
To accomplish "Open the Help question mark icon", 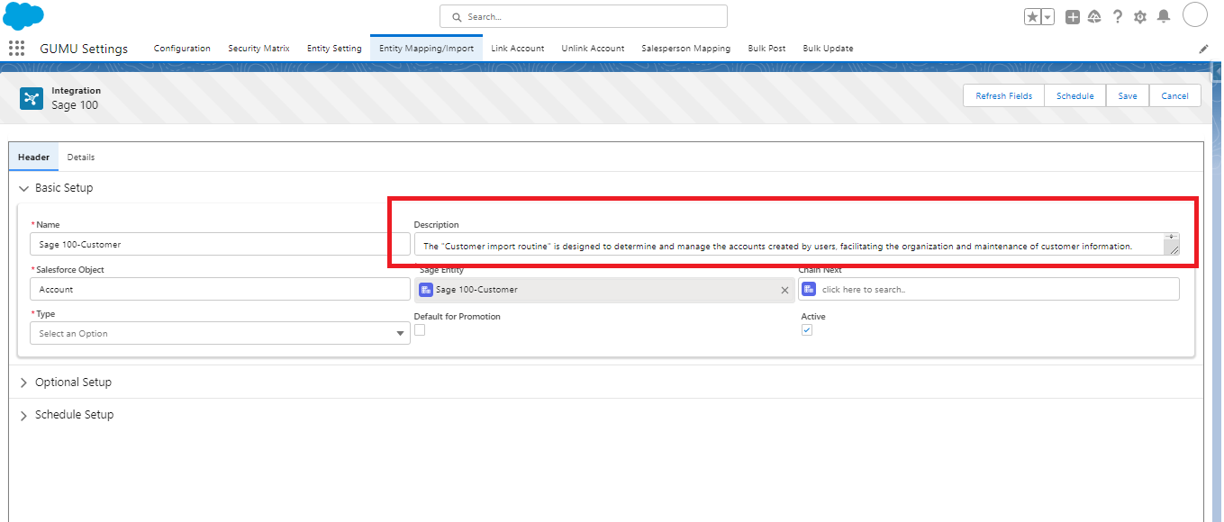I will pos(1118,17).
